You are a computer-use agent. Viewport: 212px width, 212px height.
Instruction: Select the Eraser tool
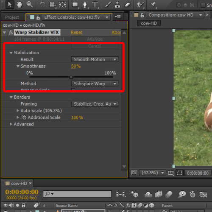(x=128, y=5)
